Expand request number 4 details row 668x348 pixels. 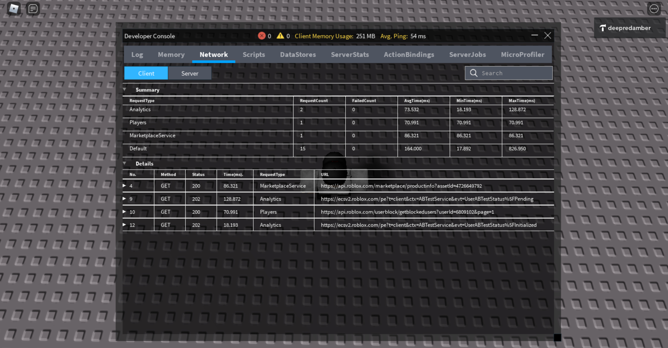pos(124,185)
